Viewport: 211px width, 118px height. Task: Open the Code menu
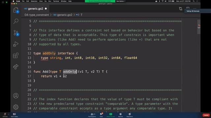click(18, 1)
